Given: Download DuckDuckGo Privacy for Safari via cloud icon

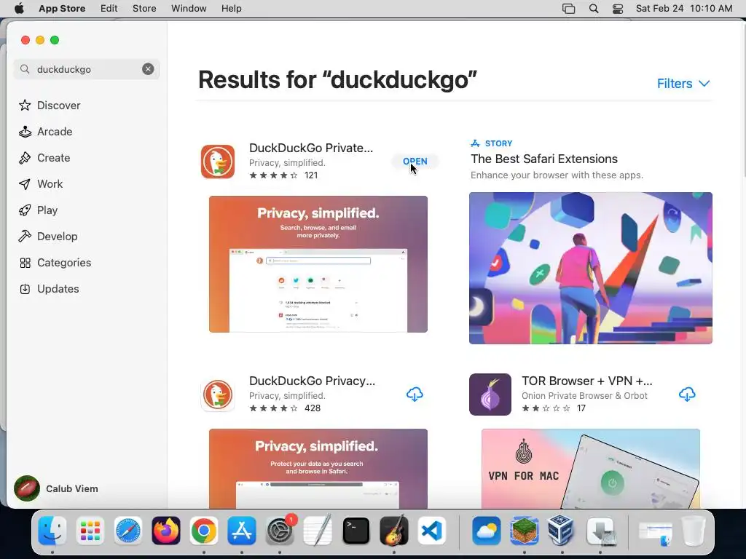Looking at the screenshot, I should [415, 394].
